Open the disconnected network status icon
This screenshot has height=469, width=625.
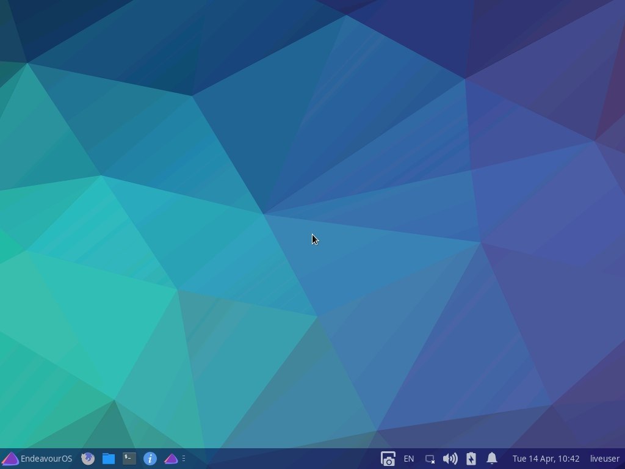coord(430,459)
